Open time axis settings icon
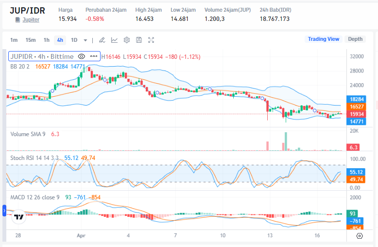Screen dimensions: 378x247 point(360,236)
